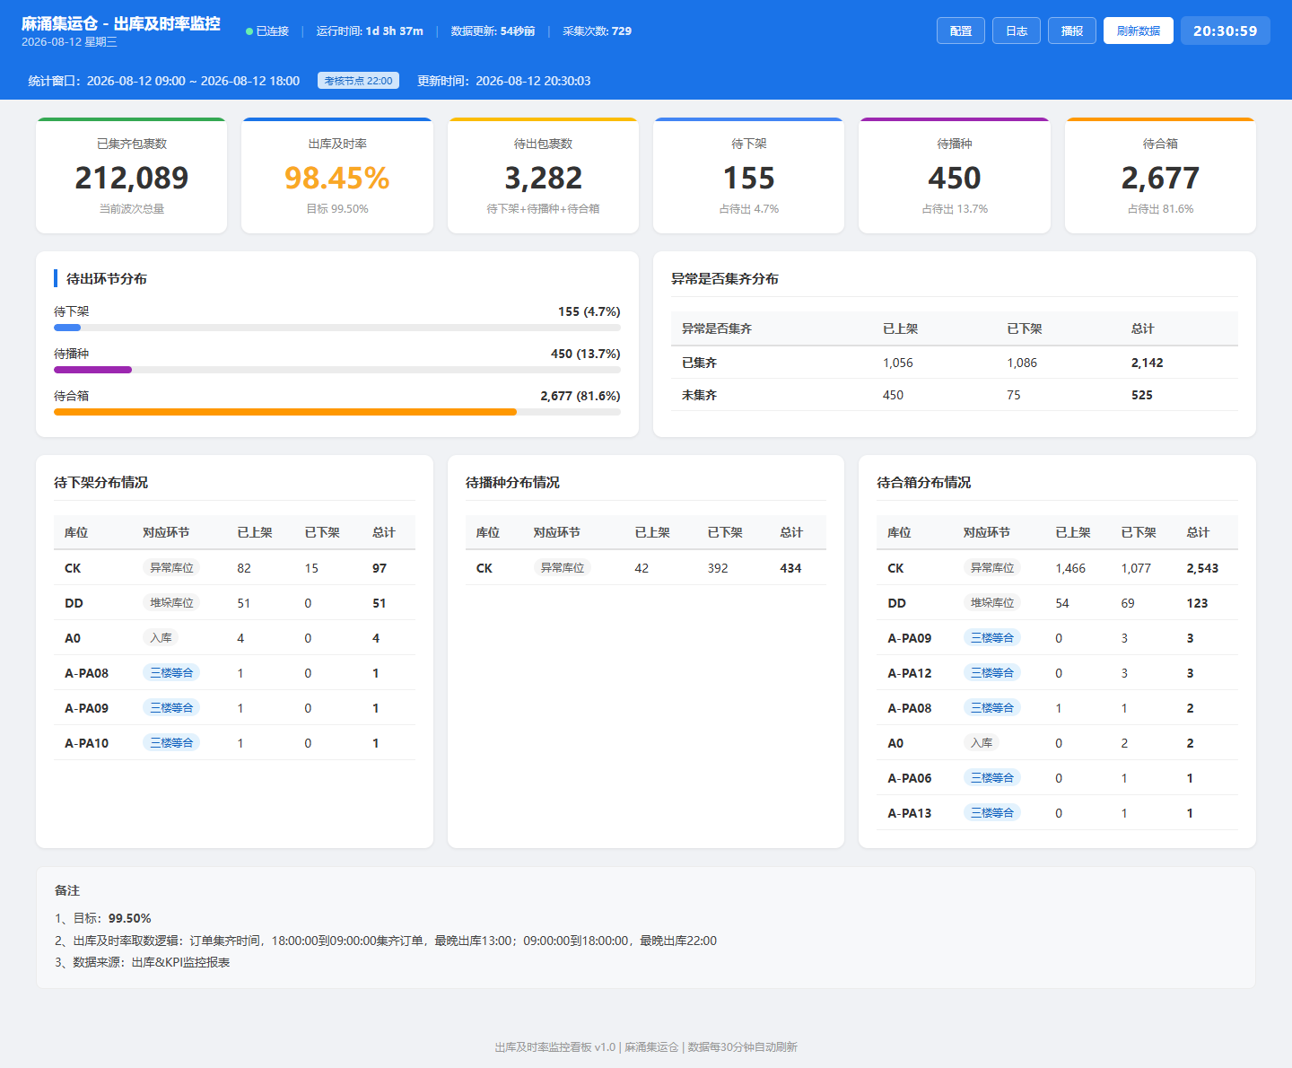Click 堆垛库位 tag in 待合箱 DD row

[992, 603]
